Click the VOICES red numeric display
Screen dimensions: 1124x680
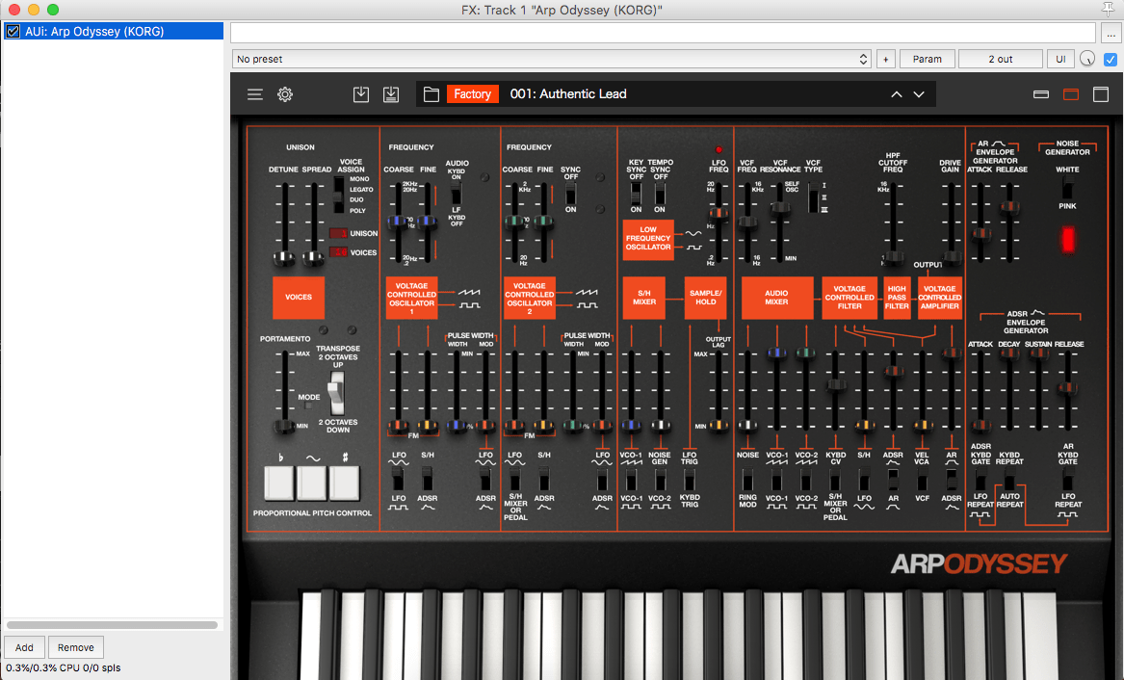pos(338,251)
